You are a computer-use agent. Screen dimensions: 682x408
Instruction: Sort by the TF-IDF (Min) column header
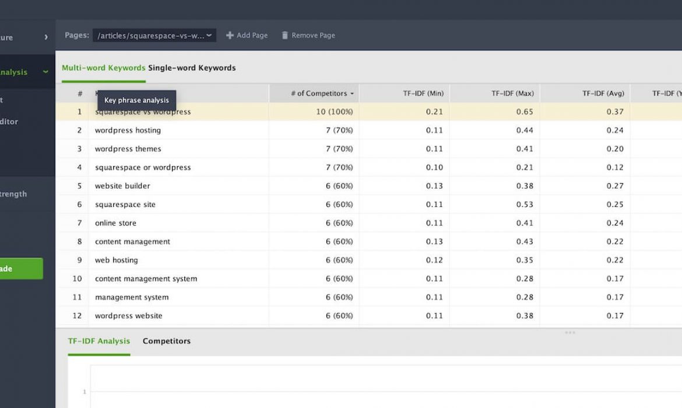405,93
